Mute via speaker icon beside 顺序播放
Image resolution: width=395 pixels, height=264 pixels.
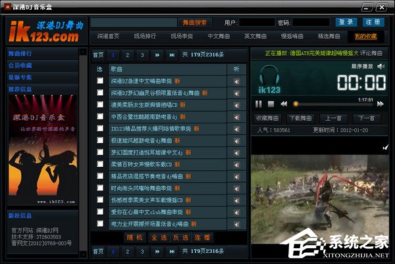click(x=381, y=66)
